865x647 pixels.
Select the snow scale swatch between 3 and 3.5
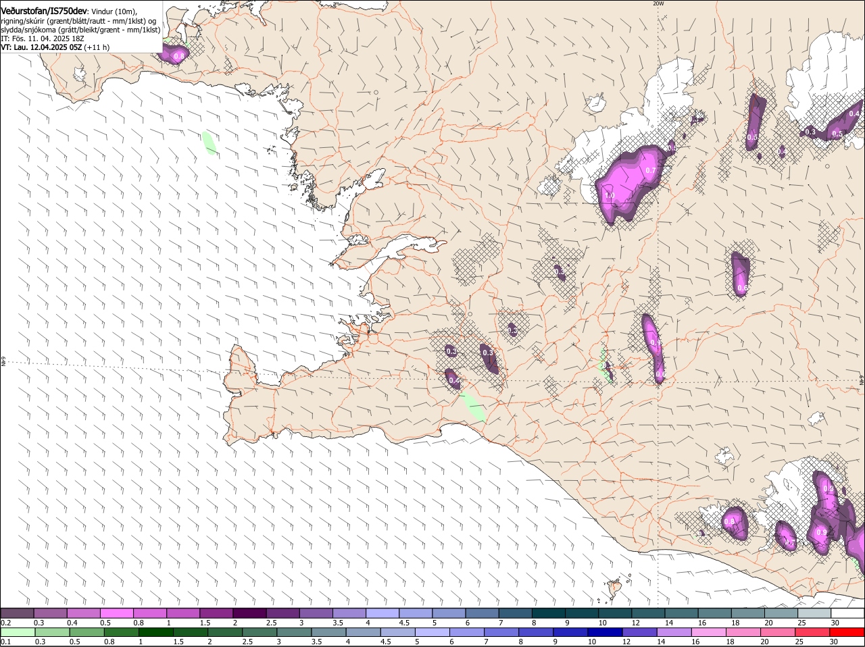point(316,613)
